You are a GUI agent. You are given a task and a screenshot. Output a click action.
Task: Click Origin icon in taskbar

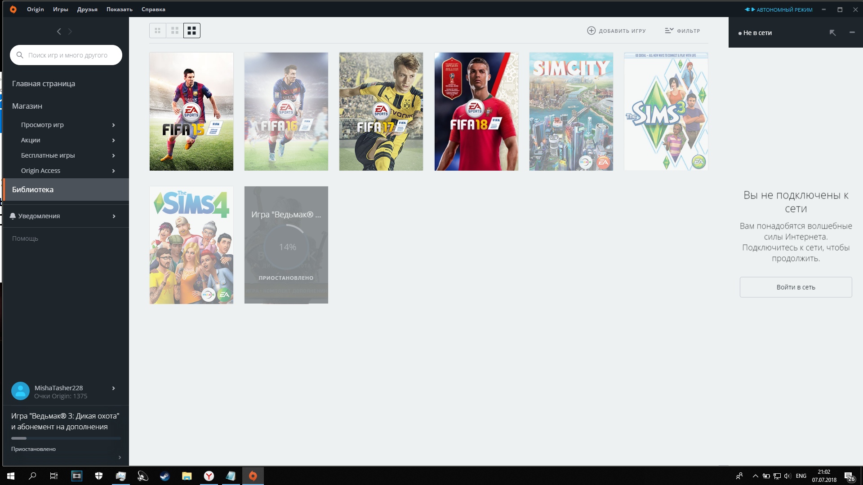(253, 476)
